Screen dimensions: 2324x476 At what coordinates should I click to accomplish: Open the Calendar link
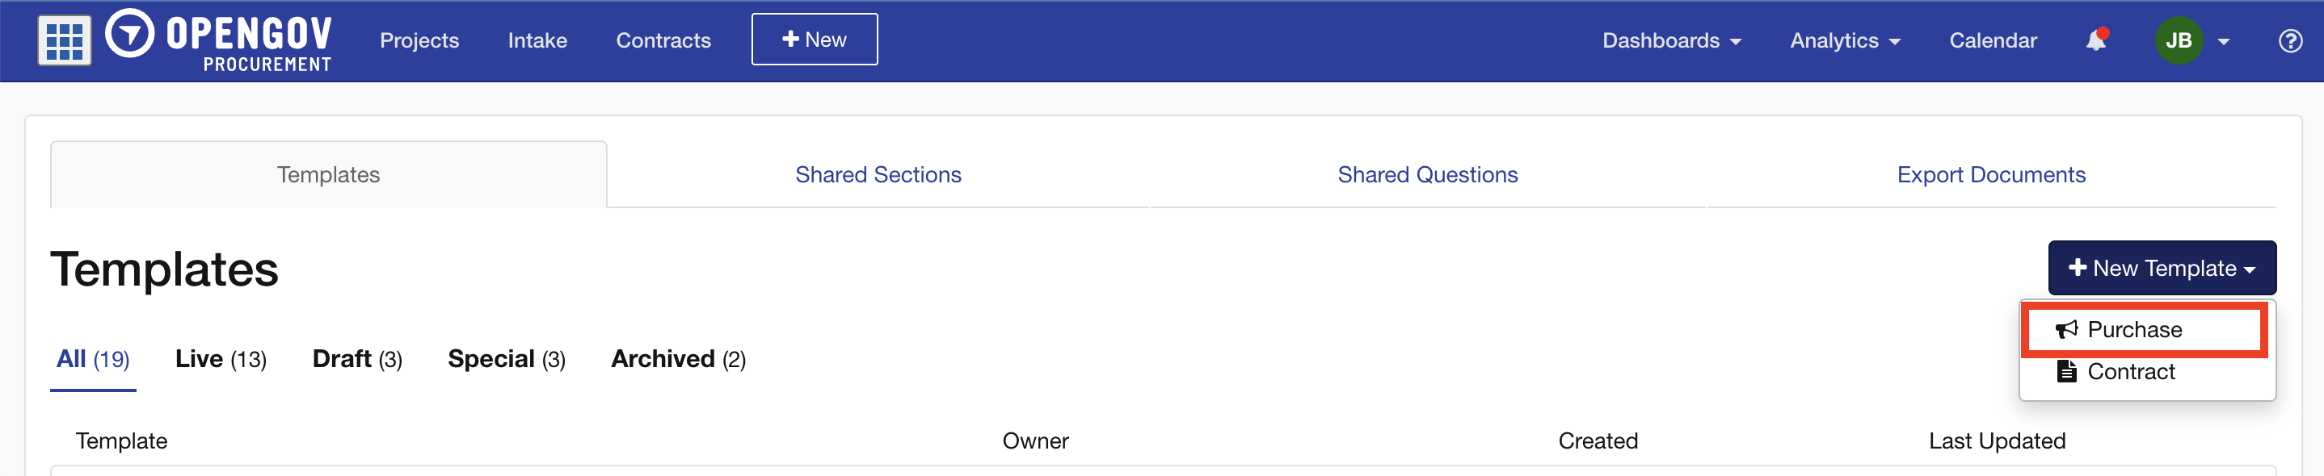click(x=1992, y=40)
